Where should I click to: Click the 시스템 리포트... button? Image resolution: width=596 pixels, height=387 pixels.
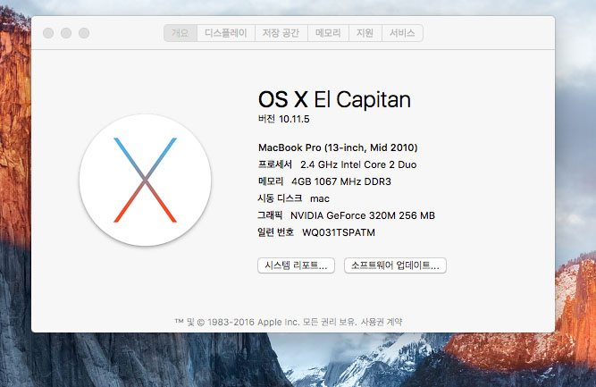coord(296,265)
